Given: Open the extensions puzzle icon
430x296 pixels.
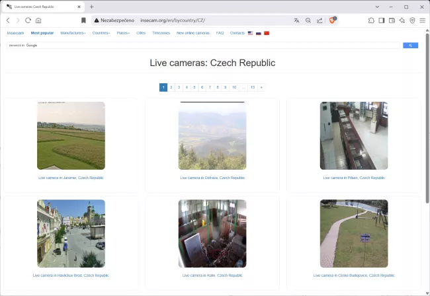Looking at the screenshot, I should (371, 20).
